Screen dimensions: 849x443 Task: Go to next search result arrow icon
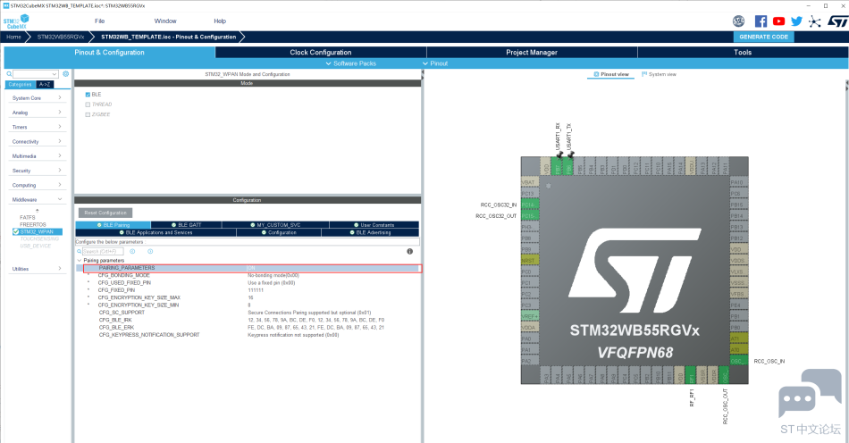[x=150, y=252]
